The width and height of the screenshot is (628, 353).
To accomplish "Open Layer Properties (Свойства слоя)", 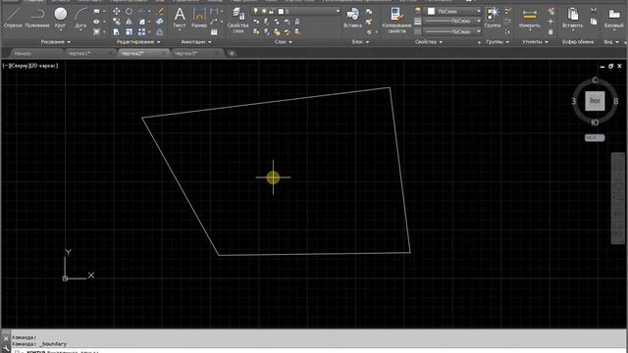I will (x=238, y=20).
